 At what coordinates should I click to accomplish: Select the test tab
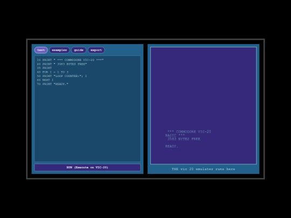41,50
